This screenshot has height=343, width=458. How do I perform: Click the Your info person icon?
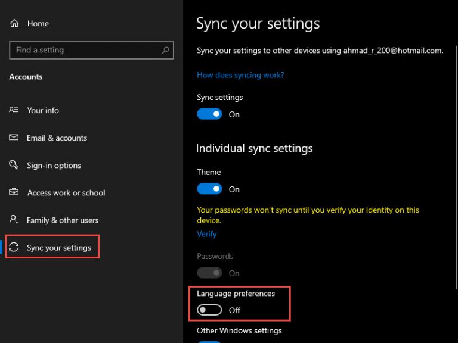(x=14, y=110)
